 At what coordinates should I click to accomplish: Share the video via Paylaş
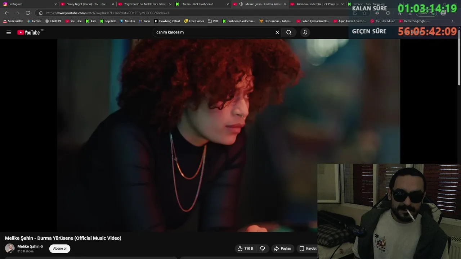[282, 249]
